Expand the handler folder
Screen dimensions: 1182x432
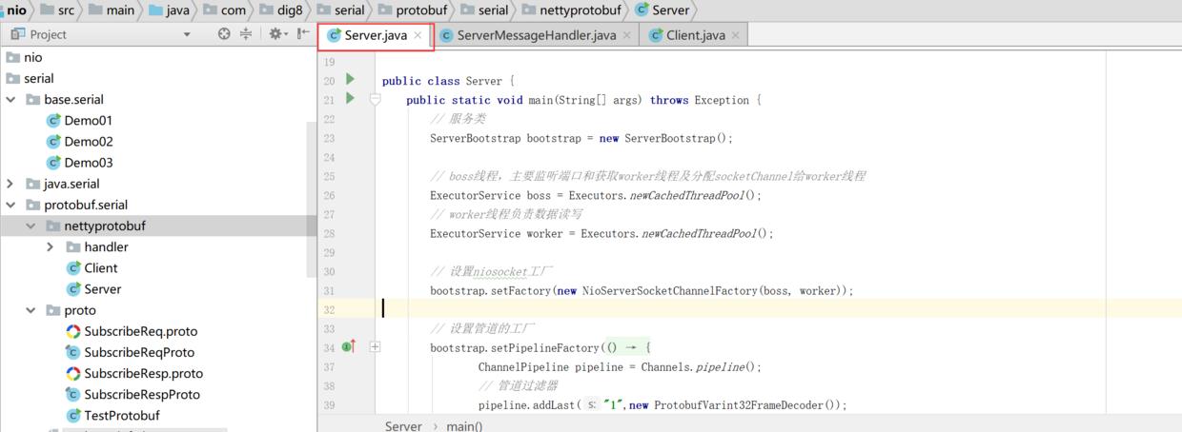pos(51,247)
